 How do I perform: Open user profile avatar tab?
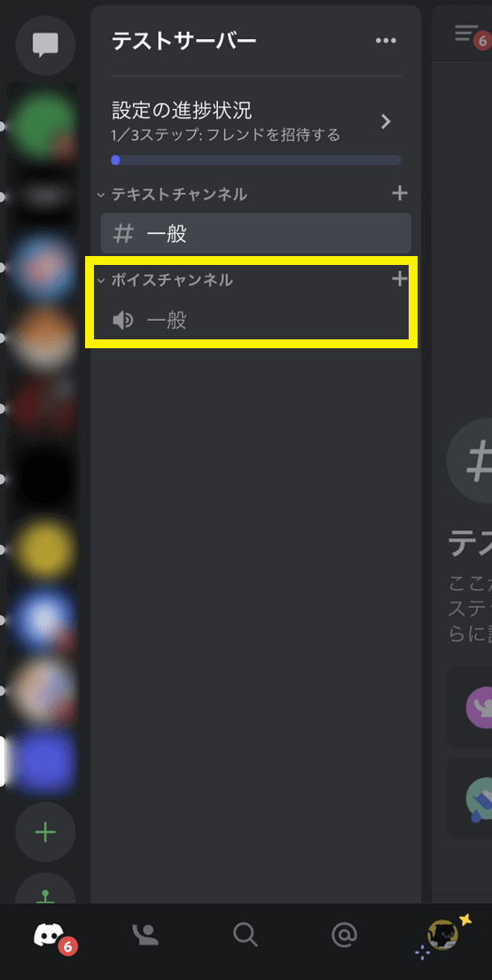click(442, 935)
